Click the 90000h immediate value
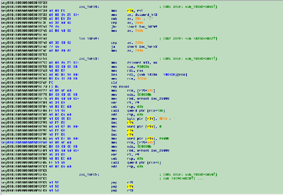Viewport: 283px width, 195px height. 143,67
